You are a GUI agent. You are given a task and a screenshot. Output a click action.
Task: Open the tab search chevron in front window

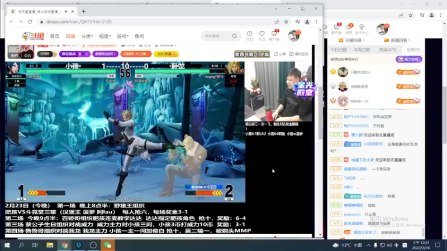point(276,8)
